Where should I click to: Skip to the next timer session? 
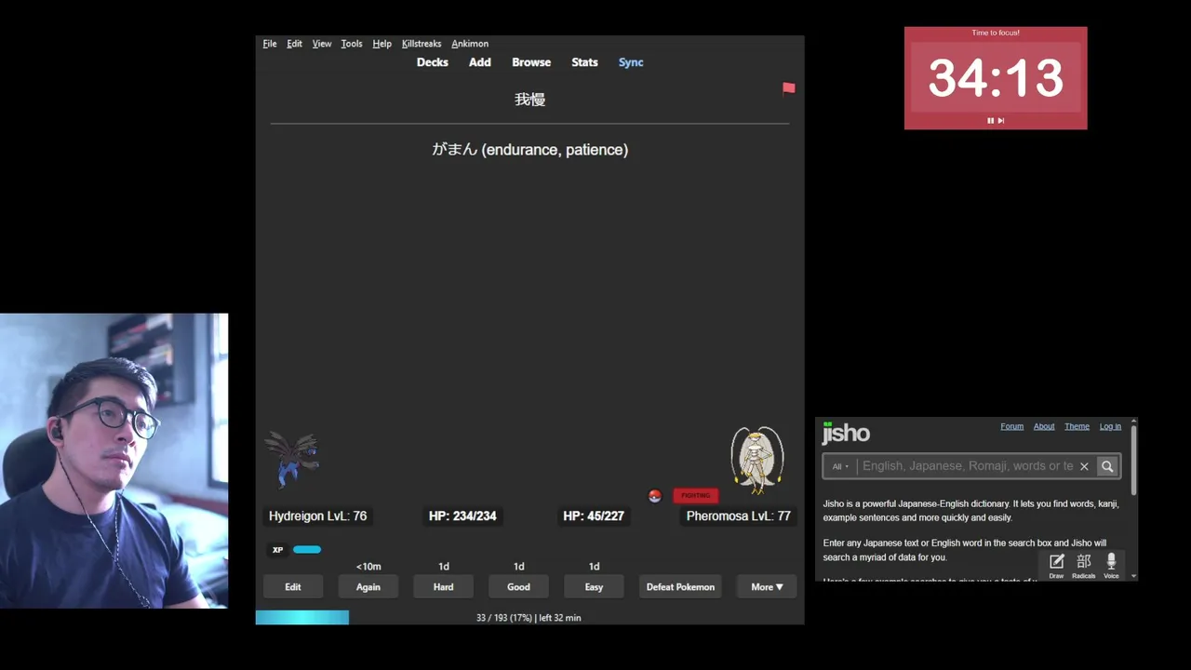tap(1001, 120)
